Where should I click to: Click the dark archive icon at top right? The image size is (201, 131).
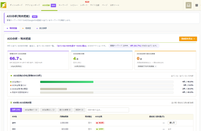[196, 5]
